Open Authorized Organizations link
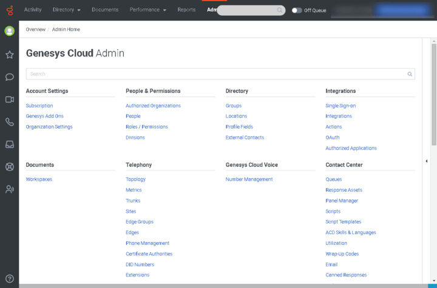The image size is (437, 288). pyautogui.click(x=154, y=106)
